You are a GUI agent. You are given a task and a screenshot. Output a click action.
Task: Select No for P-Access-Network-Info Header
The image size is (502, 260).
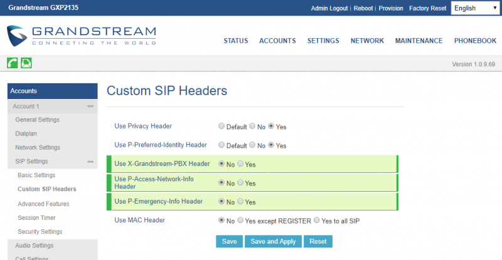tap(222, 182)
